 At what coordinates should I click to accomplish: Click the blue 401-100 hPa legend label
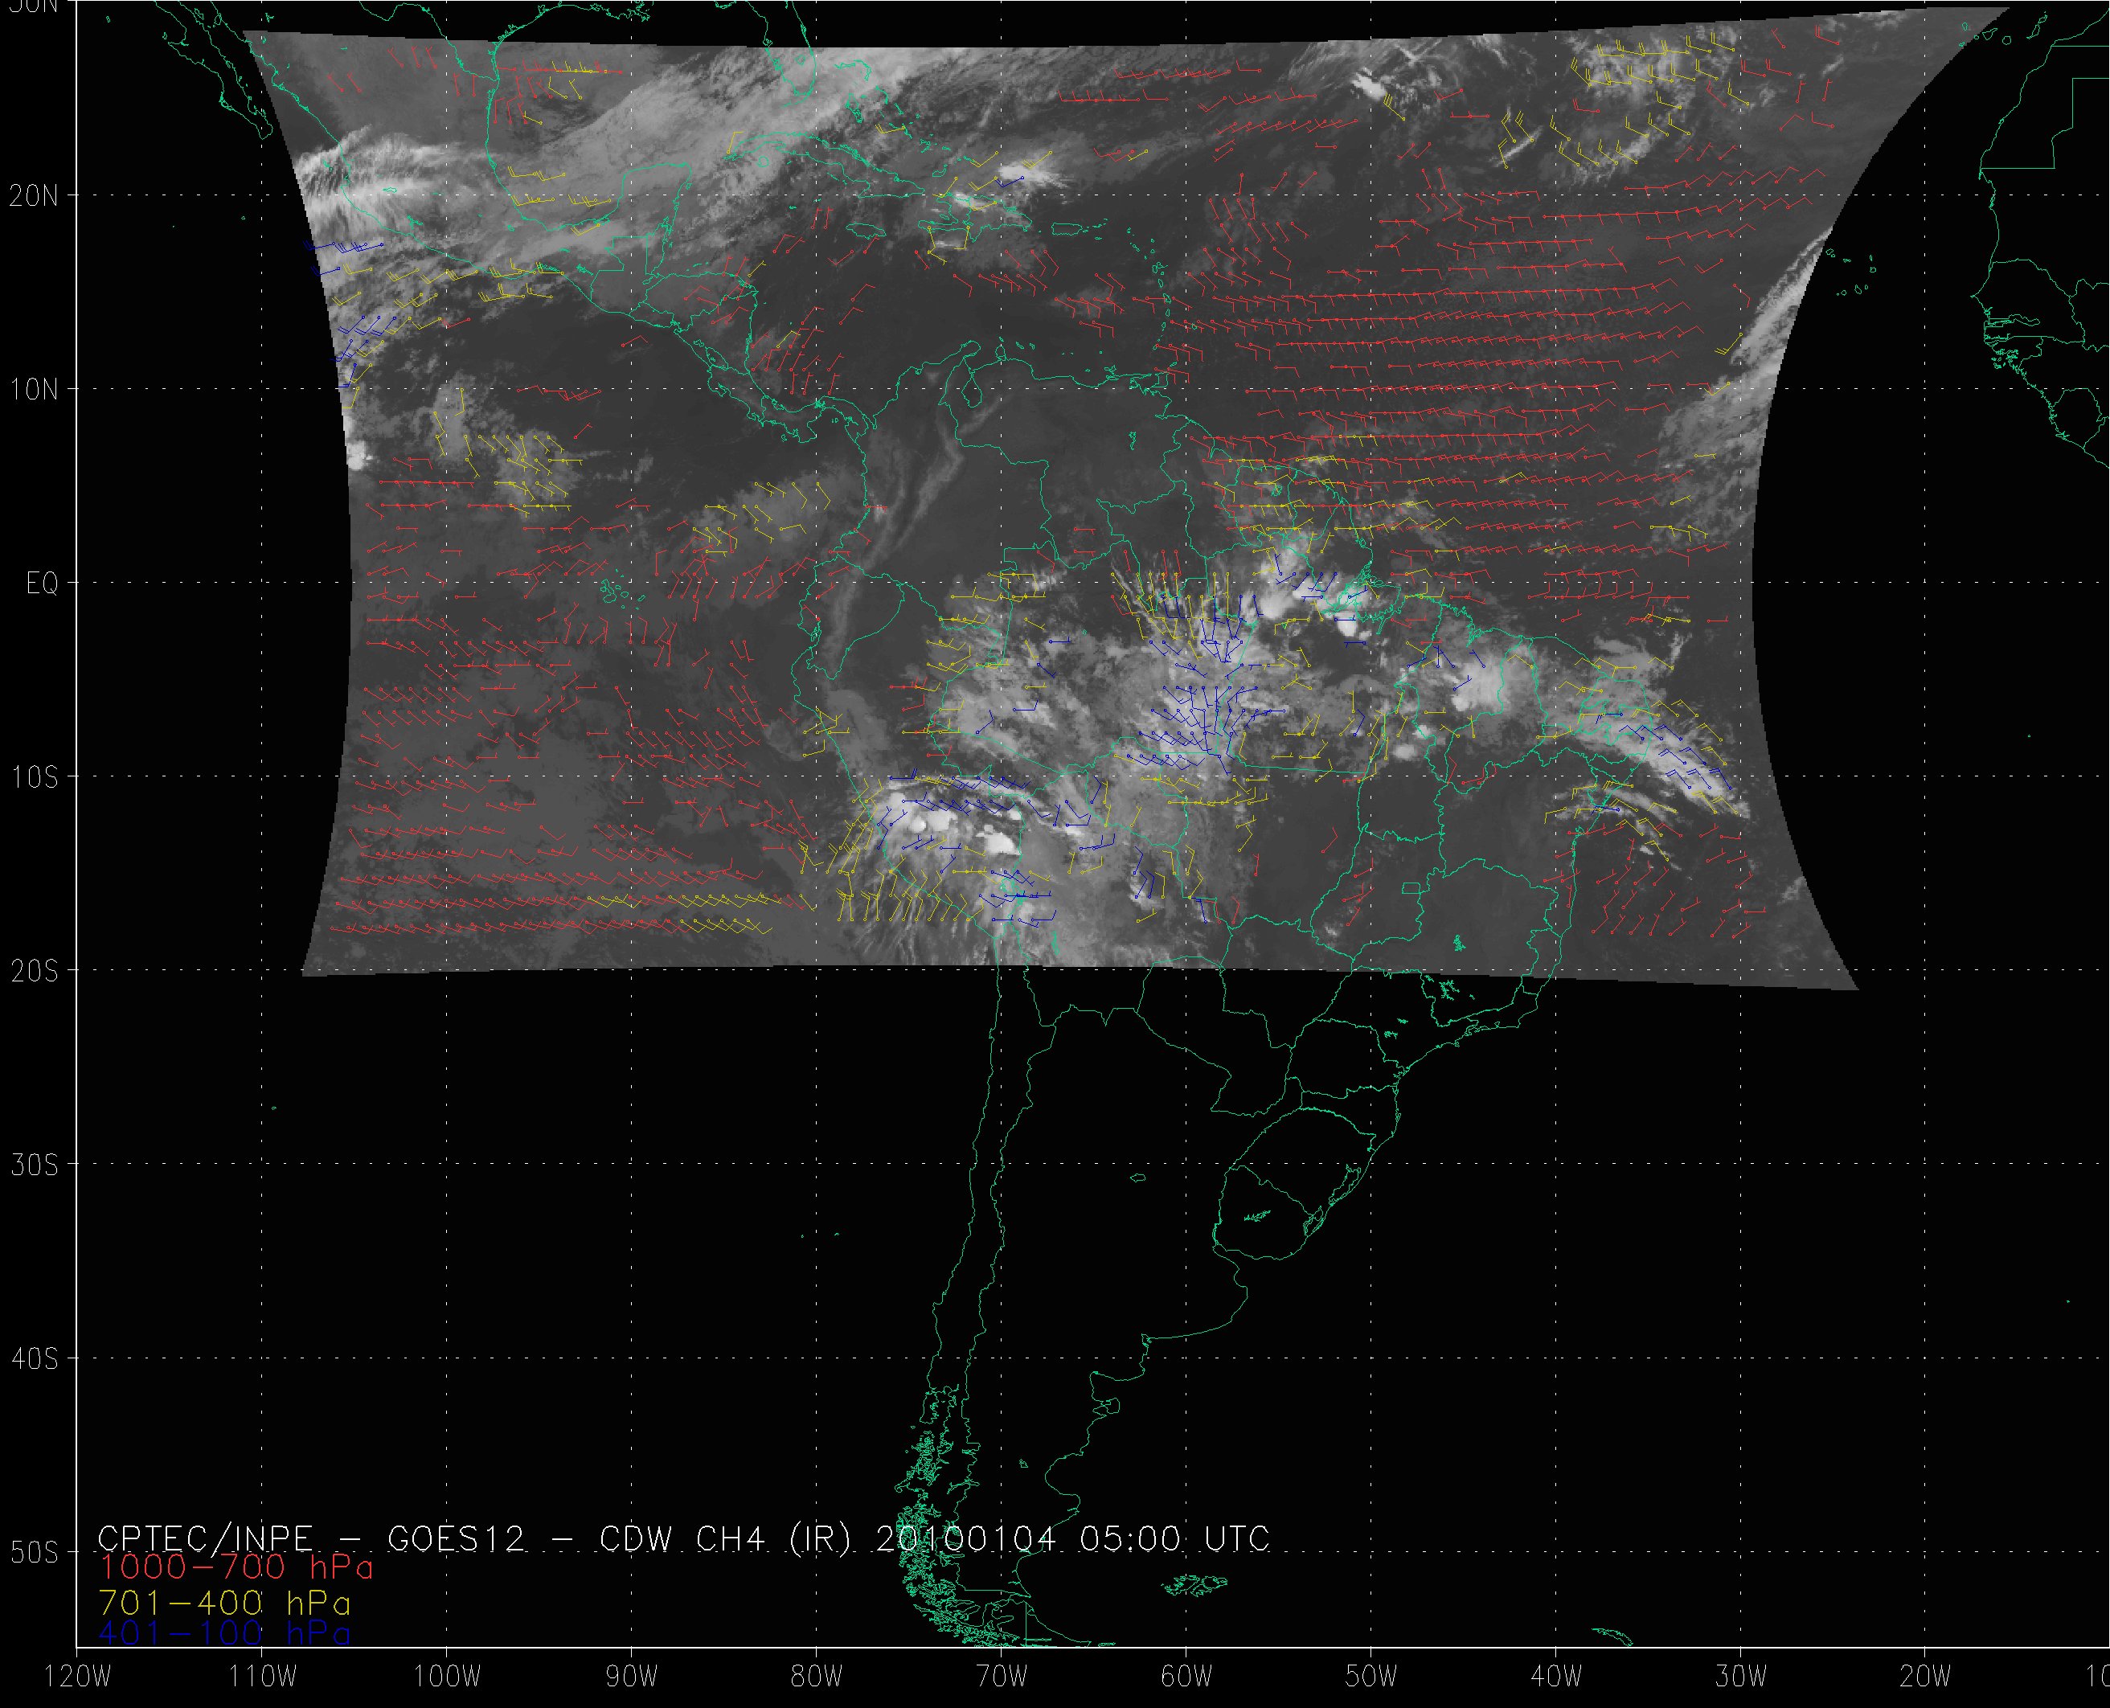[x=224, y=1633]
